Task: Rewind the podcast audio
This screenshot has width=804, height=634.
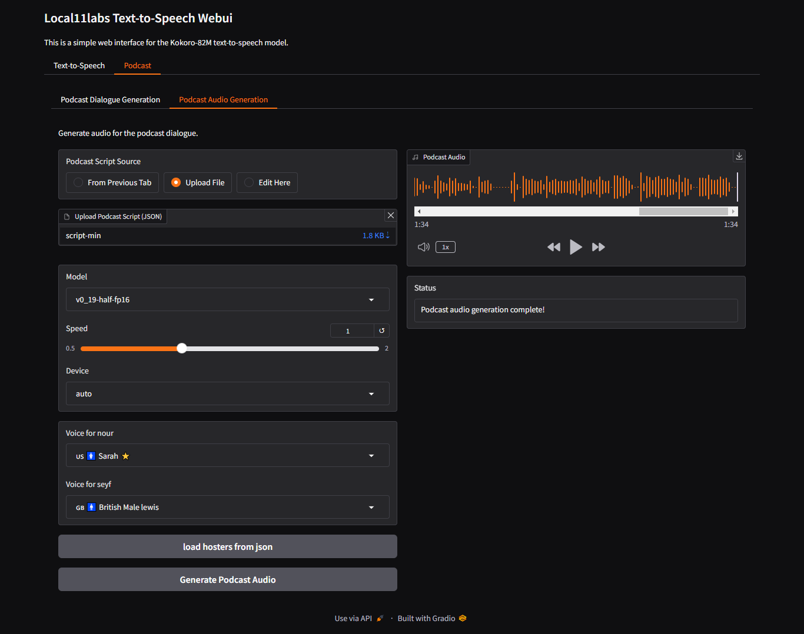Action: coord(554,247)
